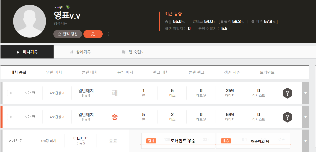Click hexagon question mark icon in loss row

click(x=287, y=93)
